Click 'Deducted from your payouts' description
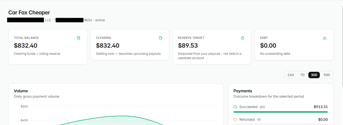This screenshot has width=343, height=125. coord(210,56)
